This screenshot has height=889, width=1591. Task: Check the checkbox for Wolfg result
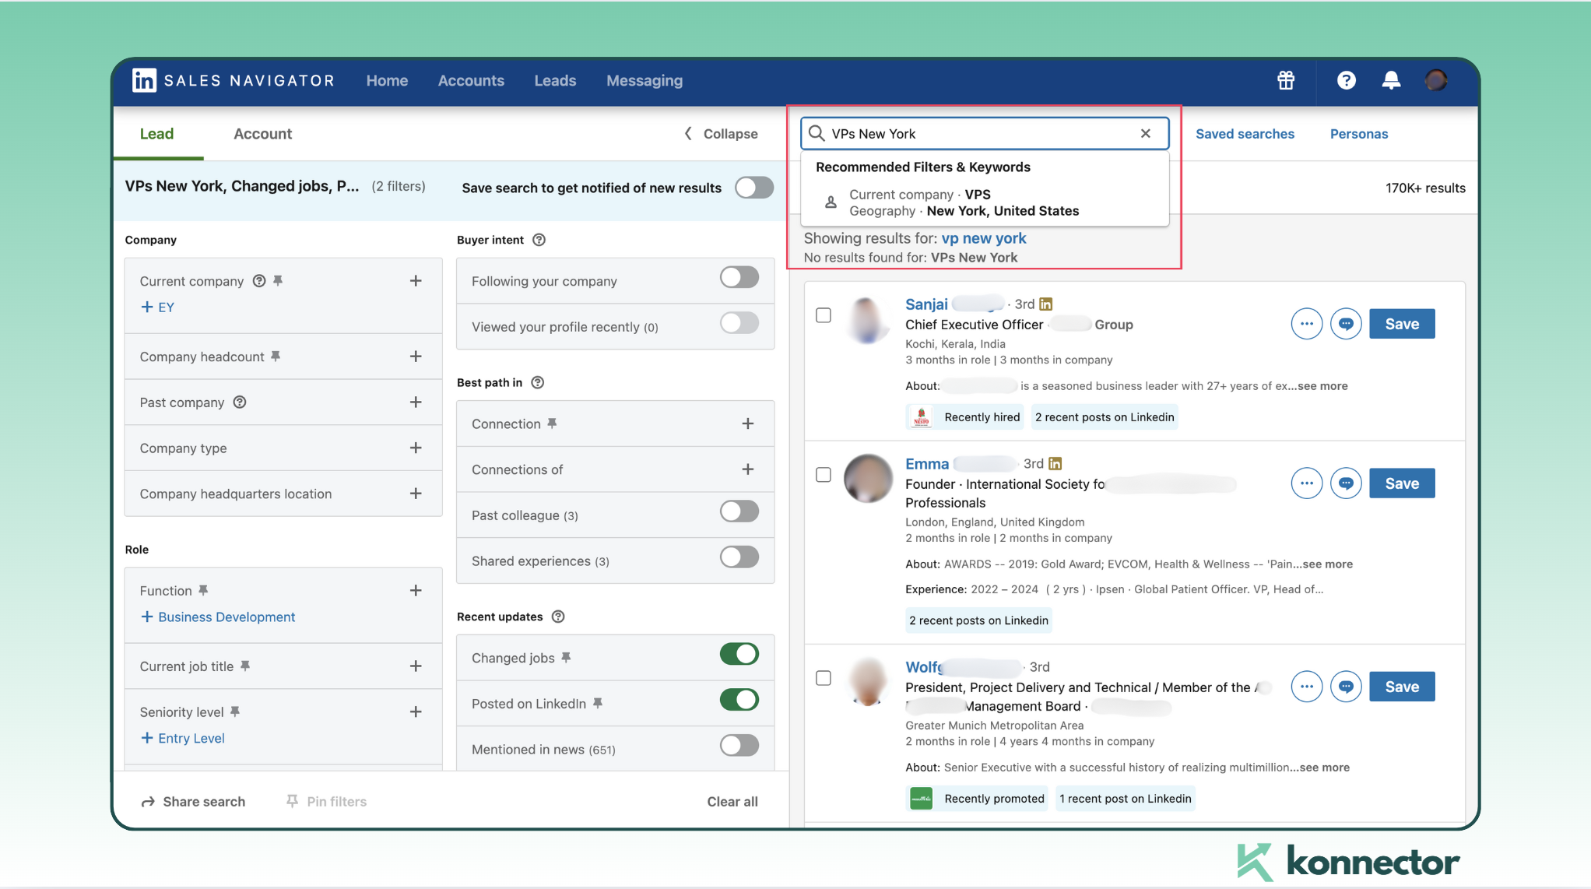(x=824, y=678)
